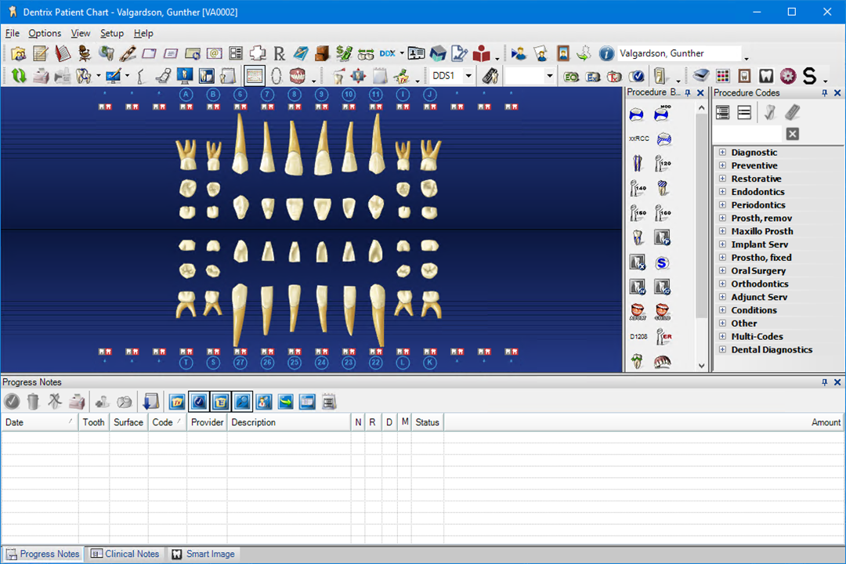Expand the Oral Surgery category

(722, 271)
